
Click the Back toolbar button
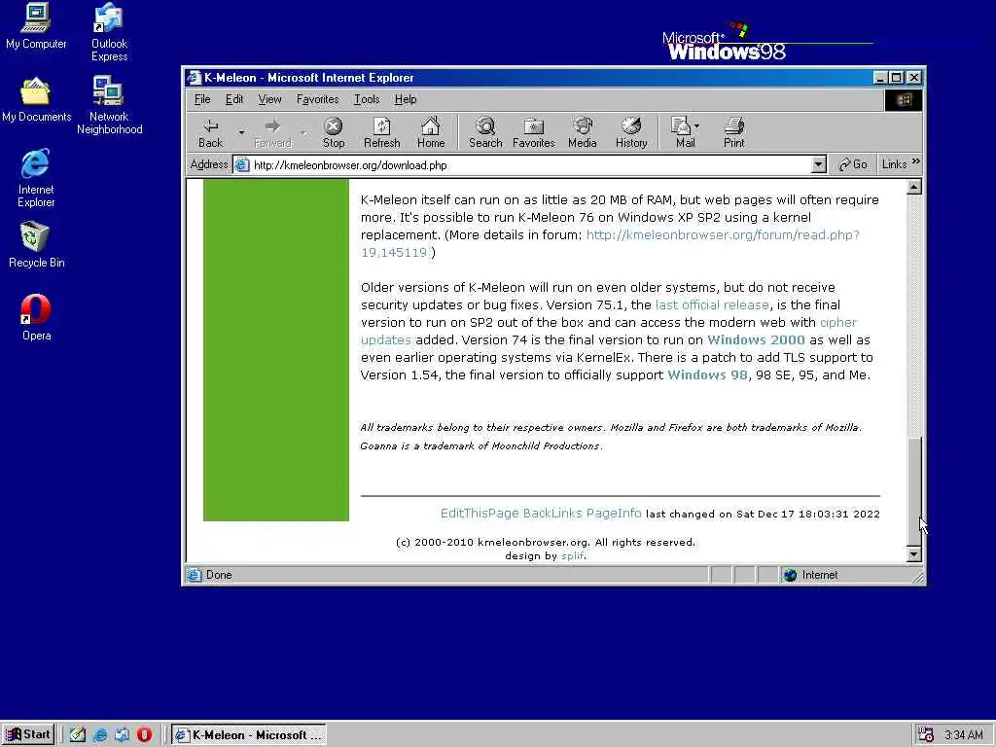(211, 132)
